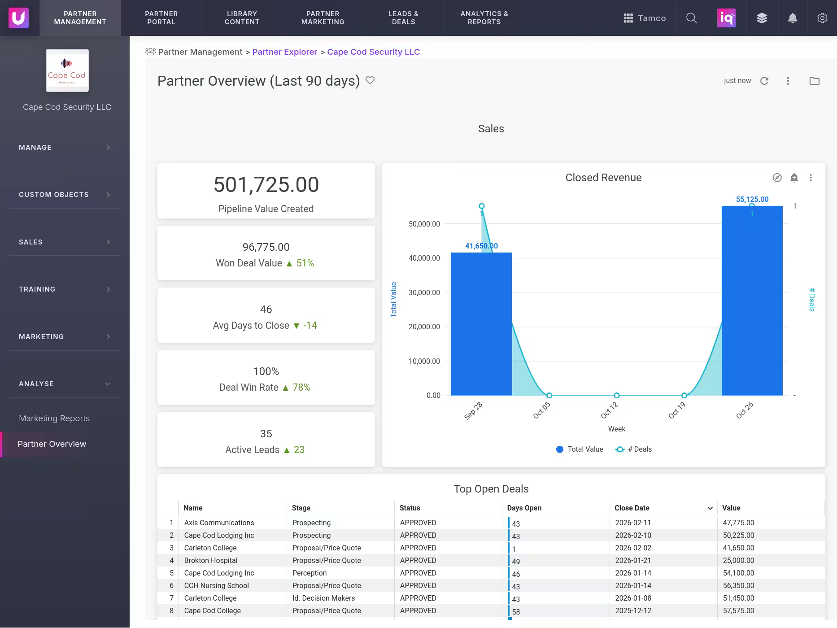
Task: Expand the Custom Objects sidebar section
Action: coord(65,195)
